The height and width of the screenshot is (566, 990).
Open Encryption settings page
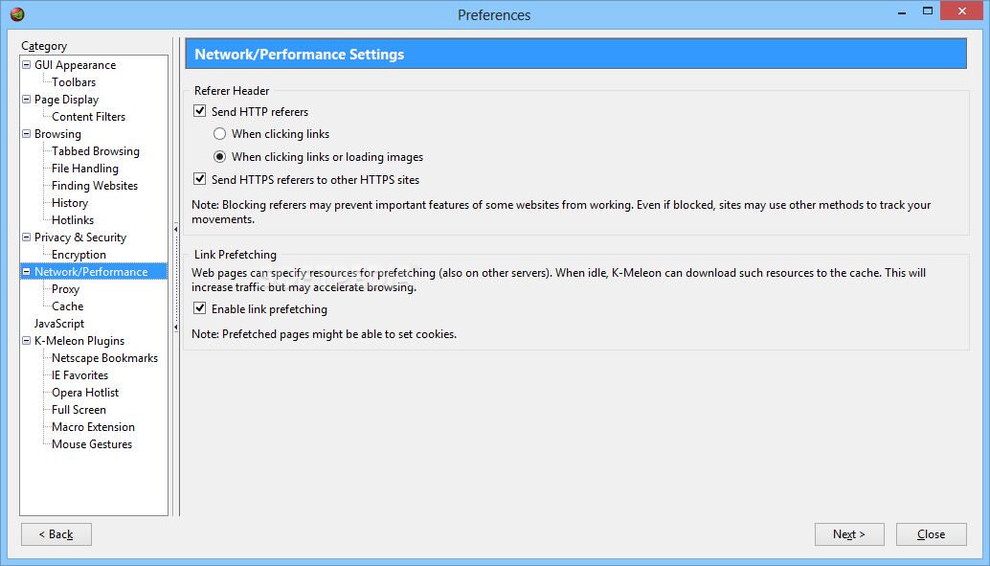79,255
